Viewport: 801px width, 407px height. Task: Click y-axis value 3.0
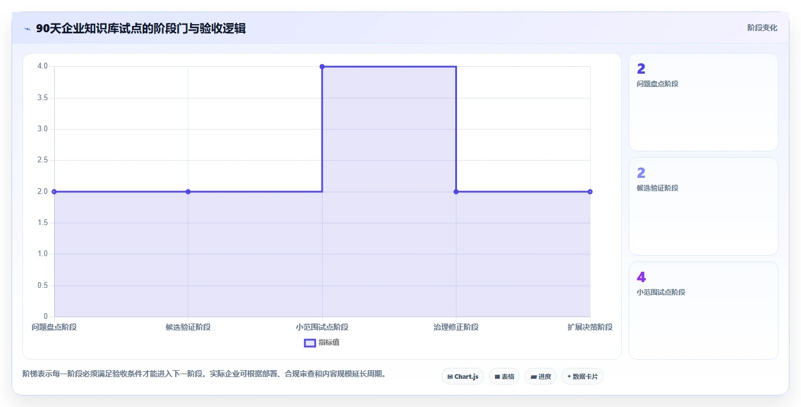tap(43, 129)
